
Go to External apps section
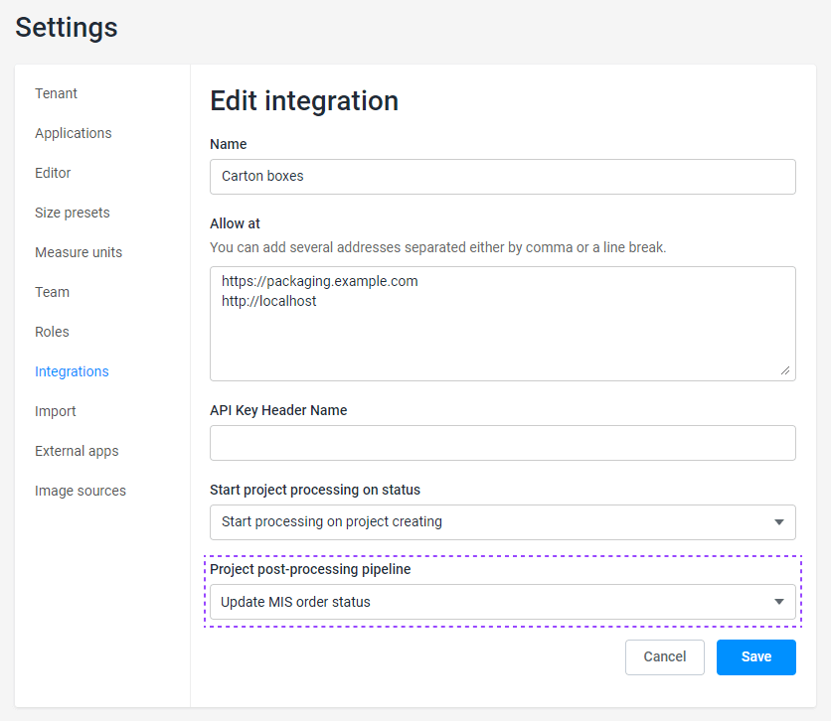coord(77,451)
